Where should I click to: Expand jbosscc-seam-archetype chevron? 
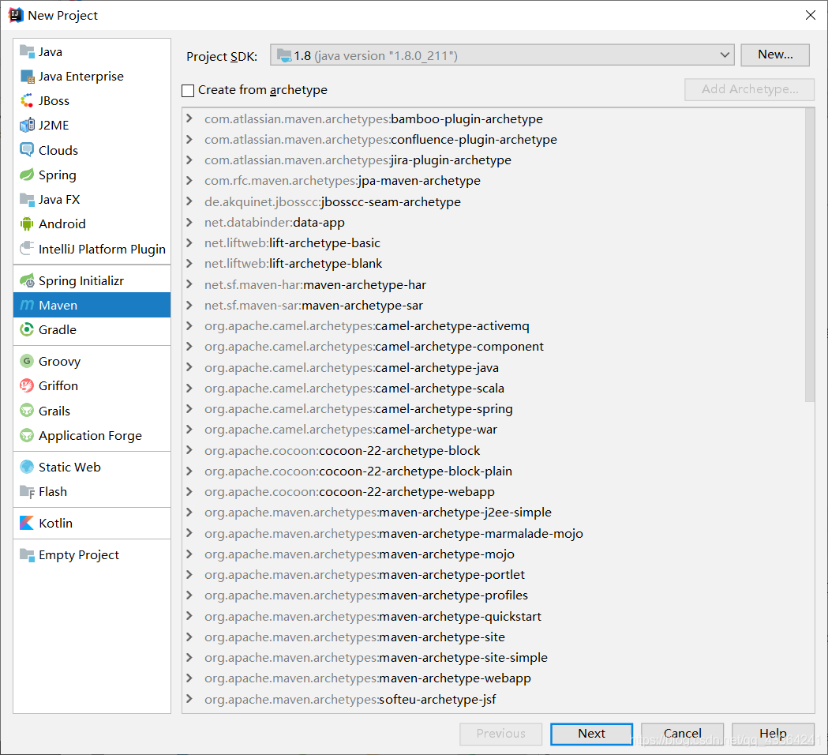(189, 202)
